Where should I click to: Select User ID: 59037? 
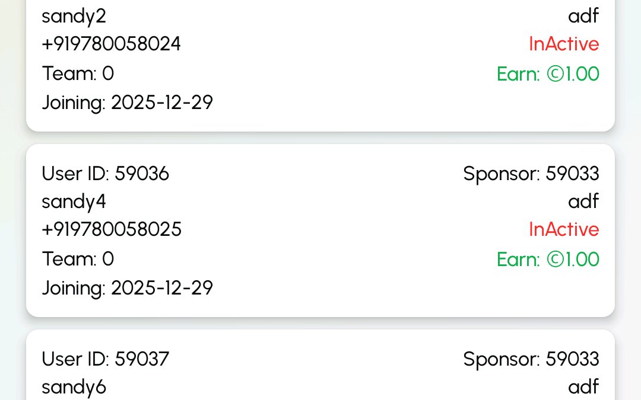pos(105,359)
